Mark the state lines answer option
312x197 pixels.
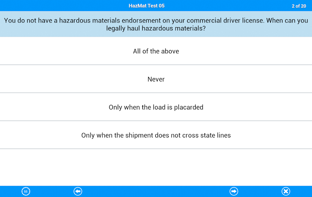click(156, 135)
